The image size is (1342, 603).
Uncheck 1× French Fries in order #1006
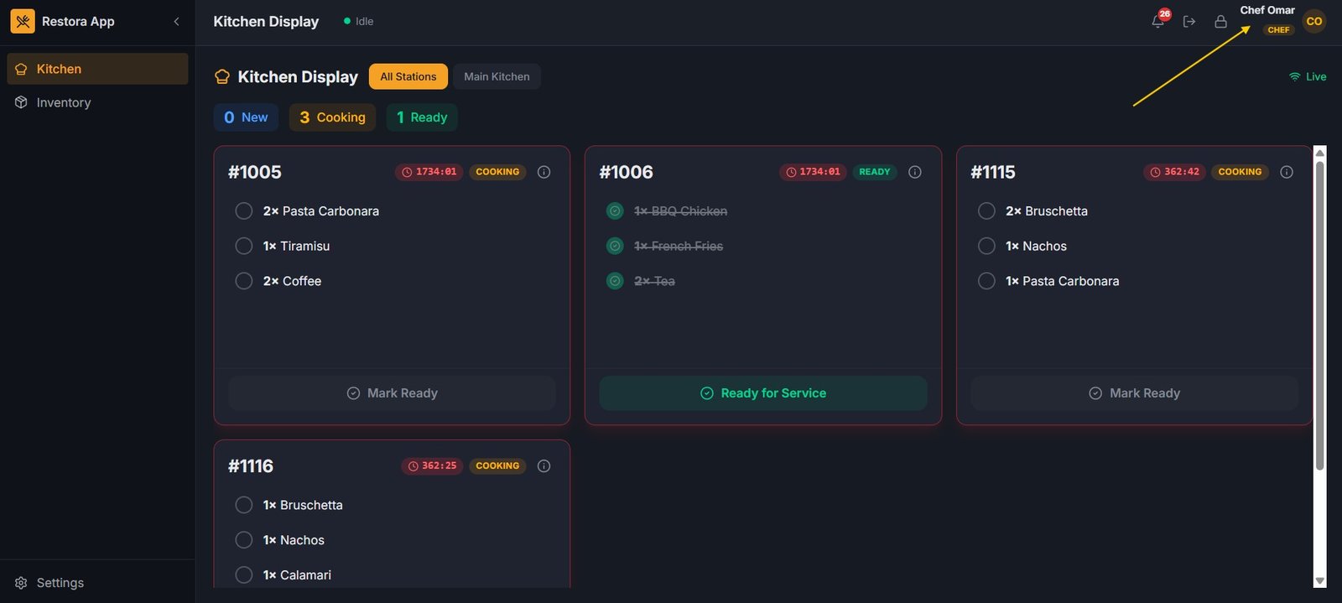615,246
